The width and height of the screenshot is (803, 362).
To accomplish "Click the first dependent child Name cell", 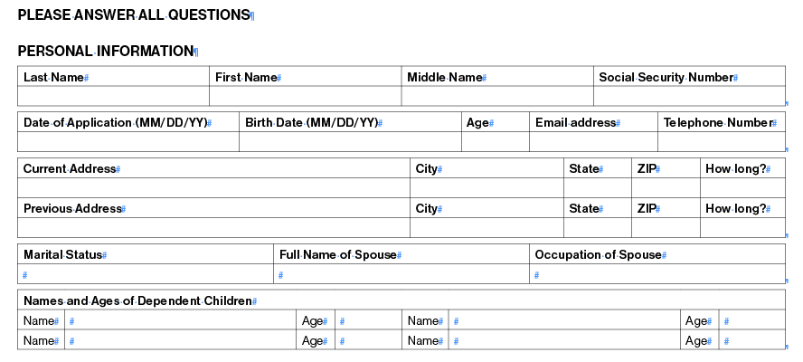I will [180, 321].
